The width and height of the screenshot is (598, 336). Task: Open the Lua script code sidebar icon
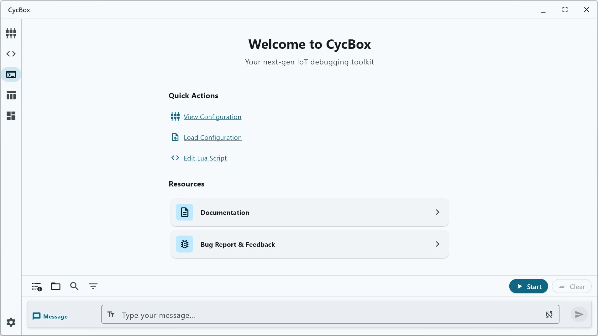(x=11, y=54)
